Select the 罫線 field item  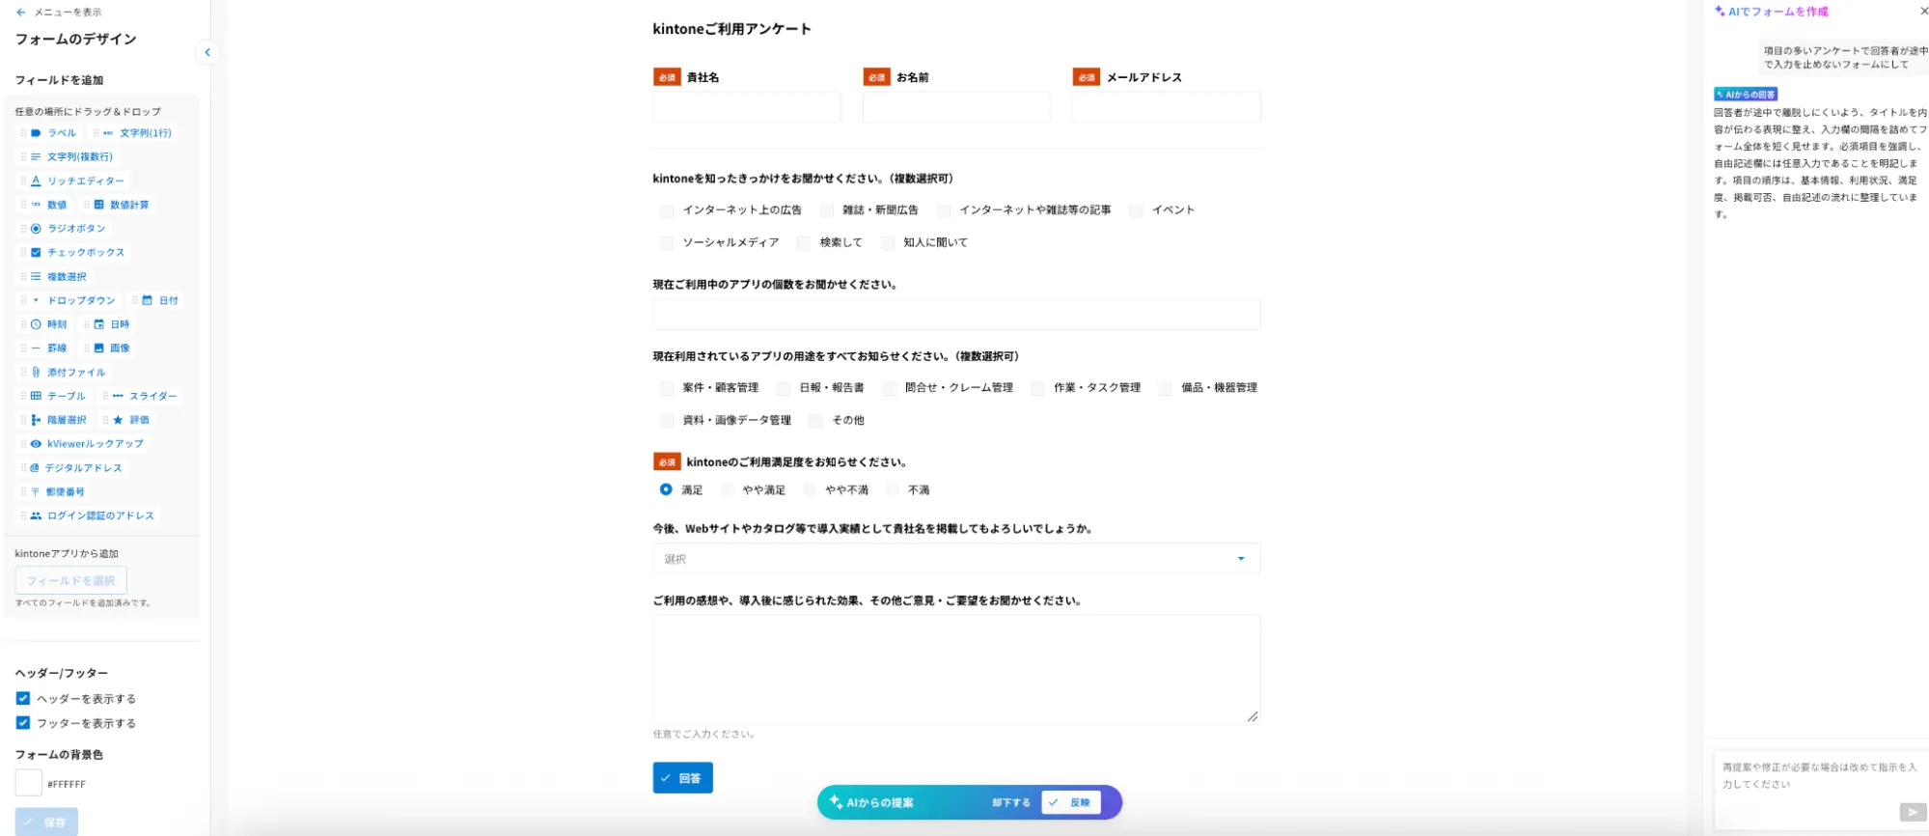click(44, 348)
